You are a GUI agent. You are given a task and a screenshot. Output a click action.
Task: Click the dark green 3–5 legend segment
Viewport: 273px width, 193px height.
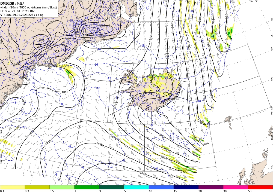(112, 187)
